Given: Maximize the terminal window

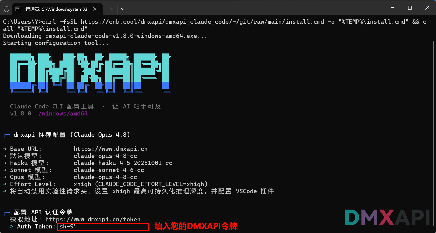Looking at the screenshot, I should [410, 8].
